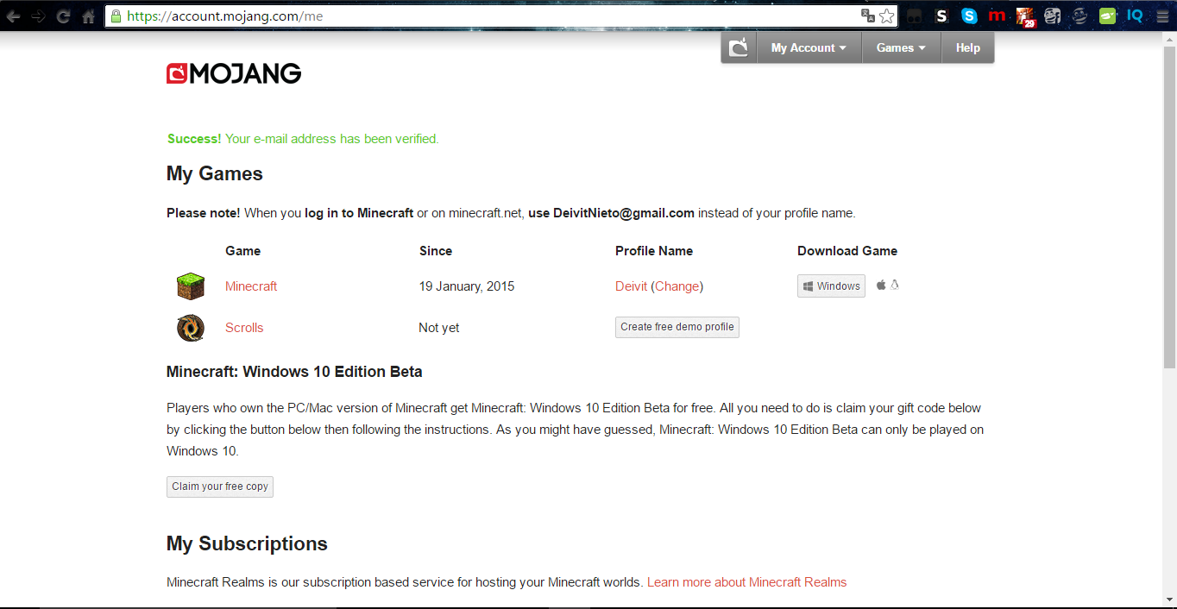Click the Claim your free copy button

220,487
